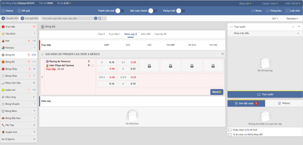This screenshot has width=303, height=145.
Task: Check Chấp nhận tỷ lệ tốt hơn
Action: click(x=230, y=130)
